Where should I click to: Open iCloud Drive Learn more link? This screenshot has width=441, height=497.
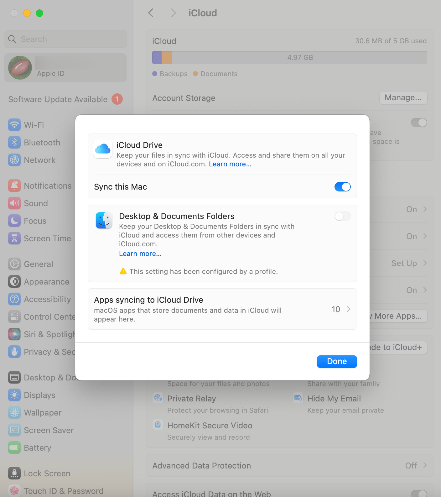tap(230, 164)
